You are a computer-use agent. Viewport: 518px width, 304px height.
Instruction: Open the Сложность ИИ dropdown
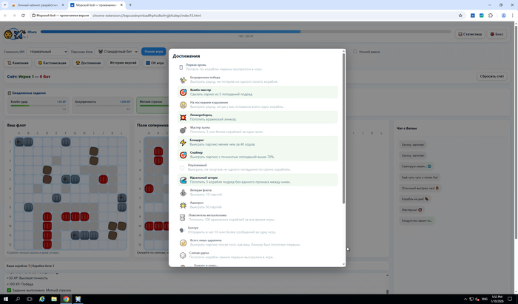point(48,52)
